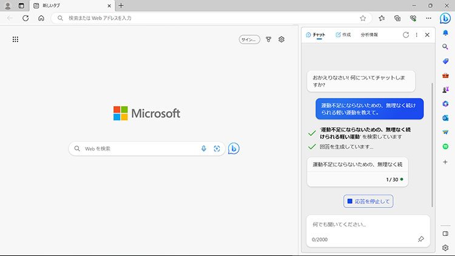This screenshot has height=256, width=455.
Task: Click the 応答を停止して stop button
Action: coord(368,201)
